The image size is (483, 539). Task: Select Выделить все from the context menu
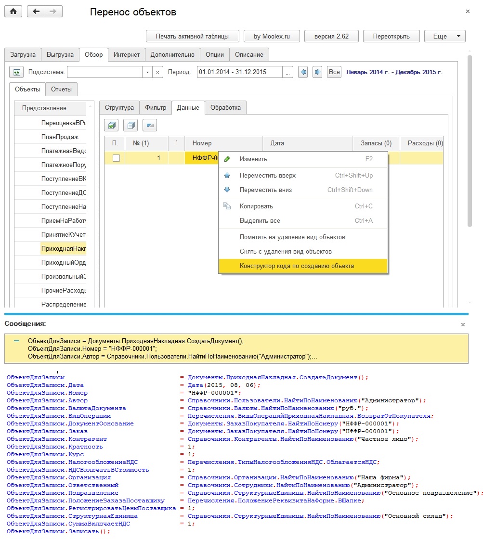(303, 221)
